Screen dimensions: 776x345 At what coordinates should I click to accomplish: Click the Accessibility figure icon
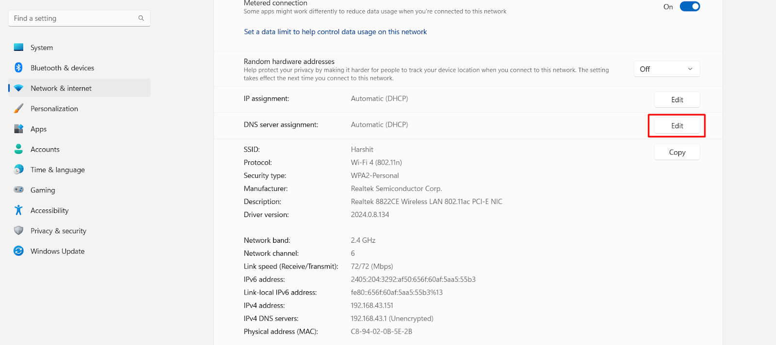click(x=18, y=210)
